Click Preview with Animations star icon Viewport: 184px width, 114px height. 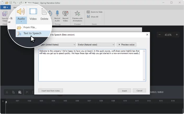tap(78, 13)
